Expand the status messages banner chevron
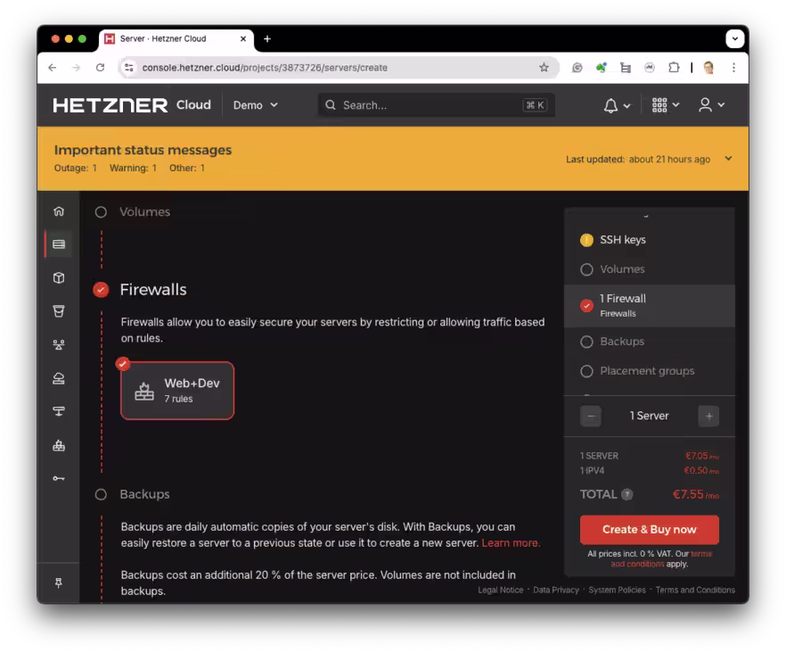The width and height of the screenshot is (786, 653). (x=728, y=158)
